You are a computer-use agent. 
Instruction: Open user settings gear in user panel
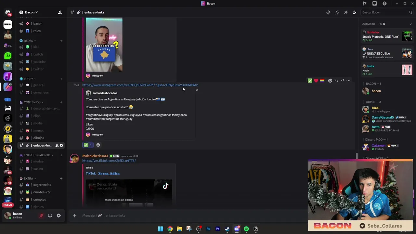[x=58, y=215]
